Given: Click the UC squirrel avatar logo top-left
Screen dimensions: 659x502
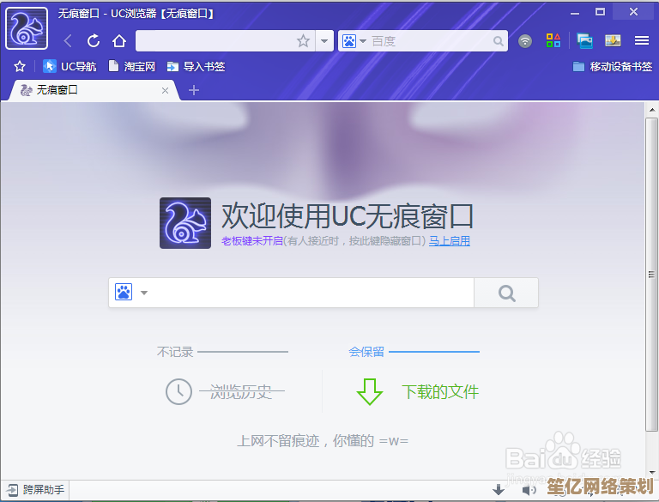Looking at the screenshot, I should pyautogui.click(x=27, y=27).
